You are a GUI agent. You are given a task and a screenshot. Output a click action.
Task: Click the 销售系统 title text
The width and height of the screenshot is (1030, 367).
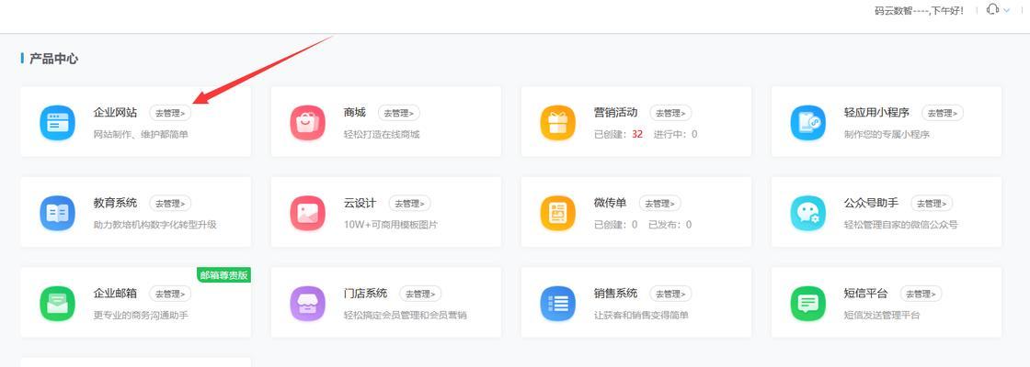click(615, 294)
